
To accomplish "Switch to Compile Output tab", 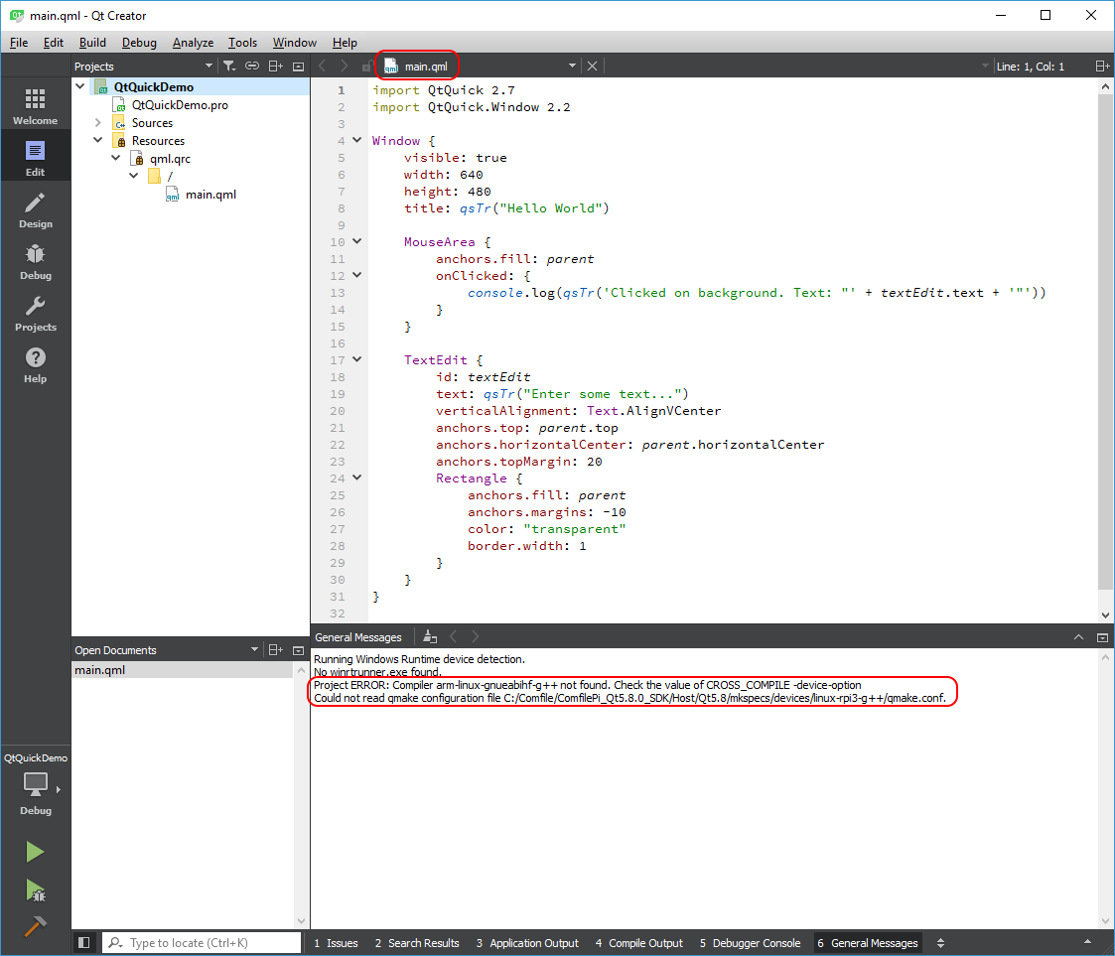I will pyautogui.click(x=638, y=943).
